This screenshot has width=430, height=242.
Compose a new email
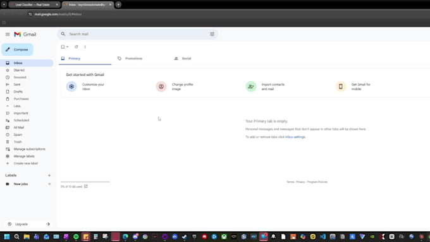click(x=17, y=50)
